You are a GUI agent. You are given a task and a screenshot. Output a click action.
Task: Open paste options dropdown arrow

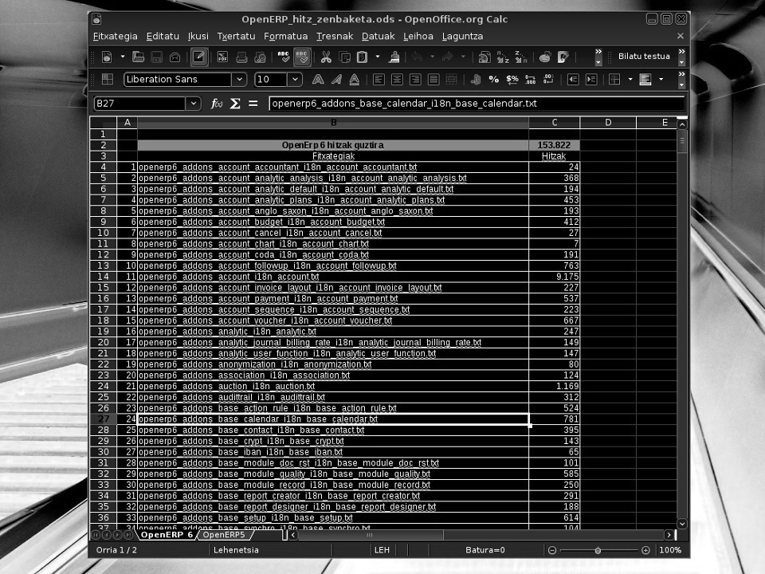[378, 57]
